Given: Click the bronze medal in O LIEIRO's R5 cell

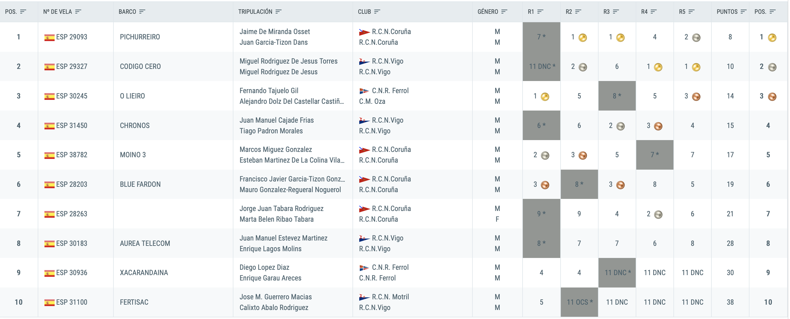Looking at the screenshot, I should (696, 97).
